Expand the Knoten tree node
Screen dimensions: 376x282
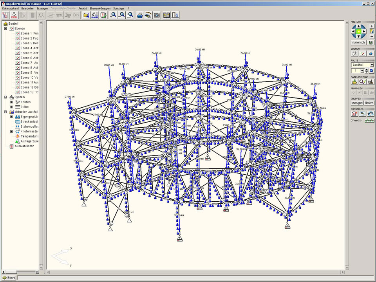point(11,102)
